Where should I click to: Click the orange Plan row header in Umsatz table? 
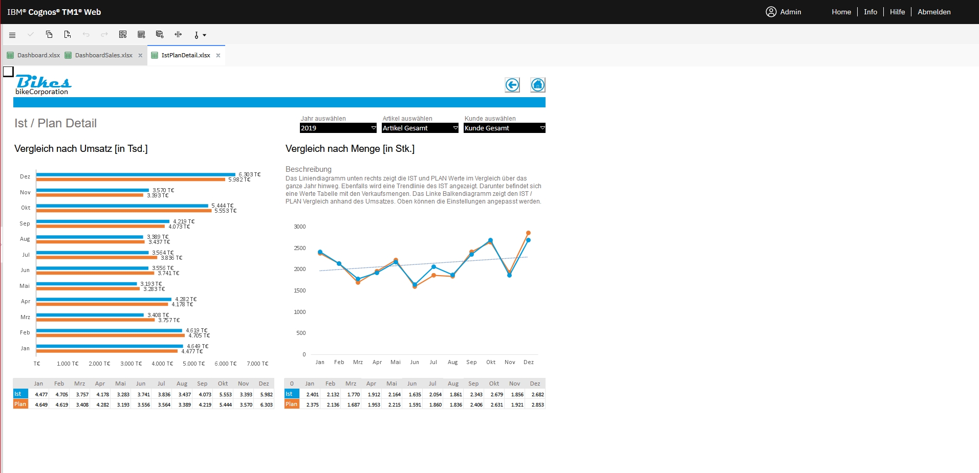click(20, 404)
